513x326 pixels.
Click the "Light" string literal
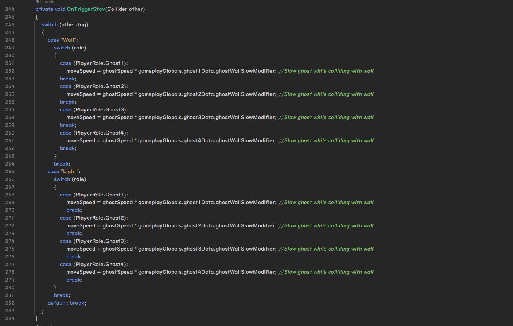[x=70, y=171]
